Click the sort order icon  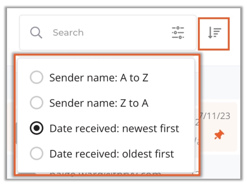point(214,33)
